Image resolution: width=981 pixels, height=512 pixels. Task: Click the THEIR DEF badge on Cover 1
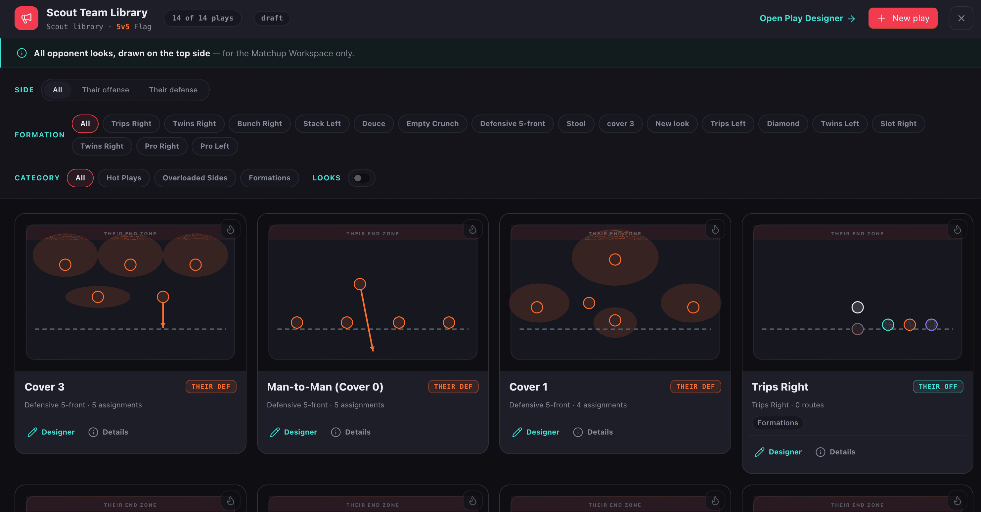point(695,387)
